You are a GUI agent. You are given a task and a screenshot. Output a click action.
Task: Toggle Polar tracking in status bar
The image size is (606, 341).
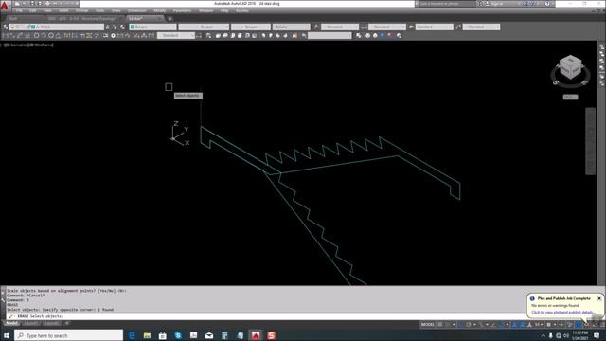click(469, 325)
